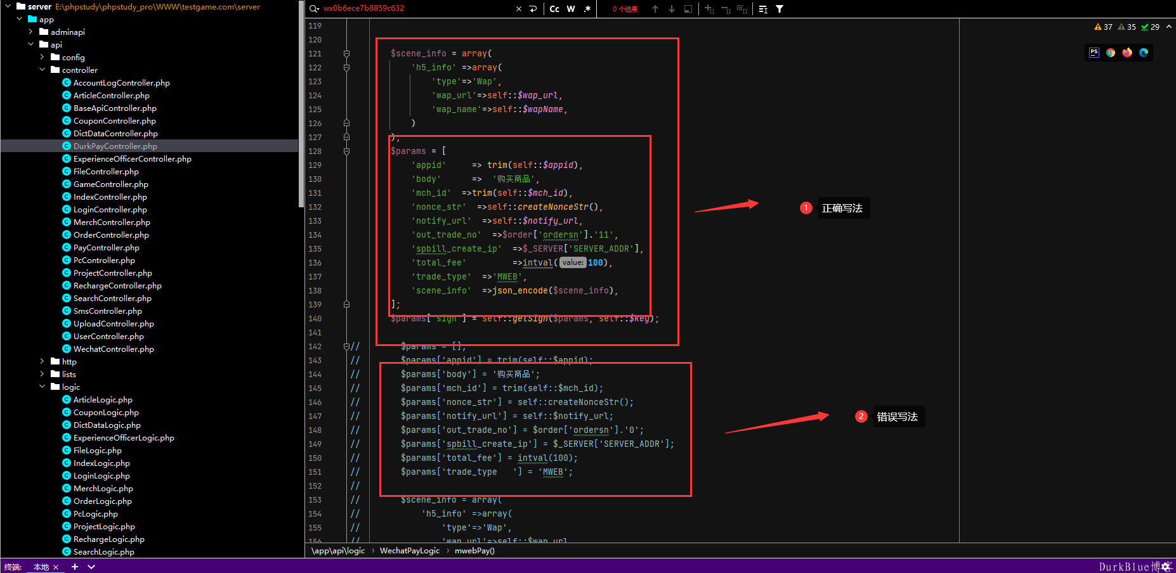Toggle fold marker at line 128
Viewport: 1176px width, 573px height.
346,151
